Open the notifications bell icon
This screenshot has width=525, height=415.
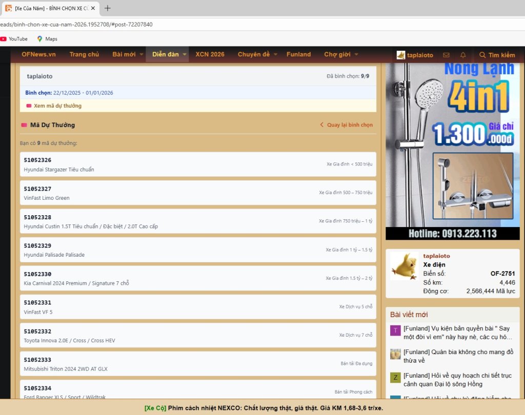pos(463,55)
